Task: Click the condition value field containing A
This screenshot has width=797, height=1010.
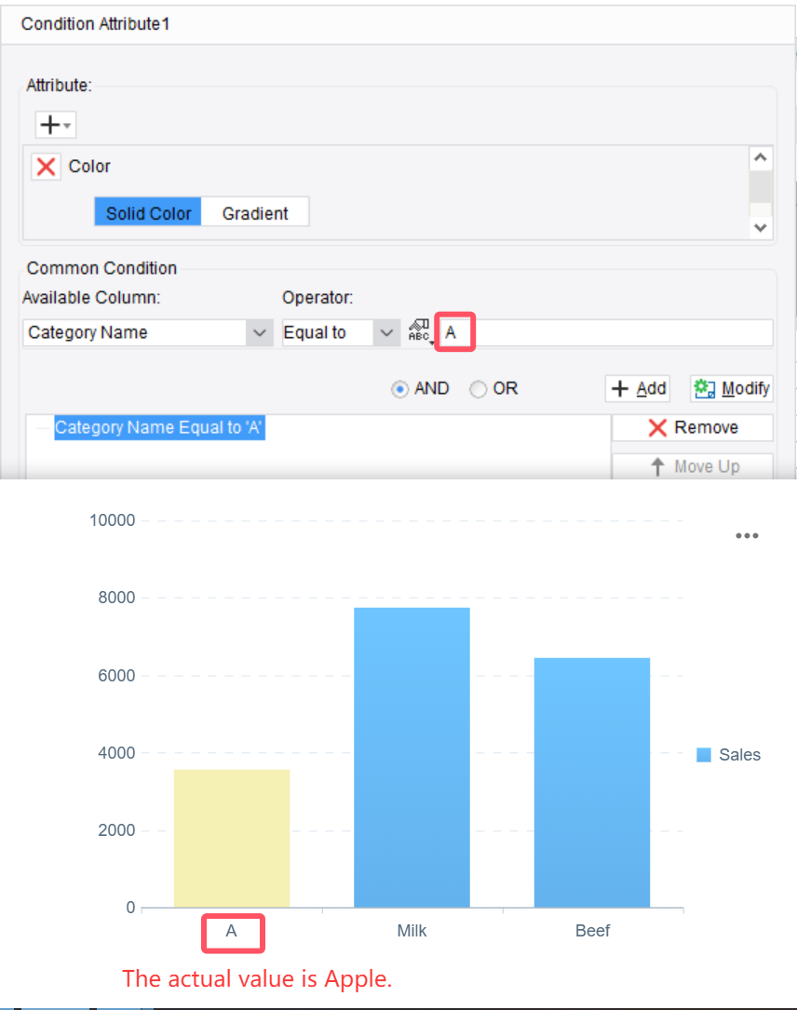Action: click(x=605, y=333)
